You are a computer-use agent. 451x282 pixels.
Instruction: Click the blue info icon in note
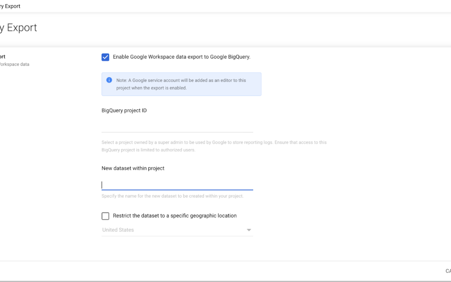(109, 80)
